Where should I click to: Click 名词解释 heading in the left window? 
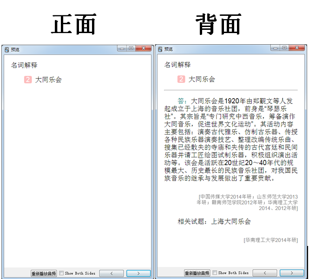24,65
